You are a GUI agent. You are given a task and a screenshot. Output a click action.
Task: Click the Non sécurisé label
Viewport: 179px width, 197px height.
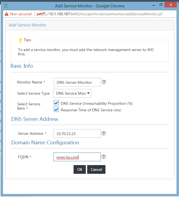tap(21, 14)
